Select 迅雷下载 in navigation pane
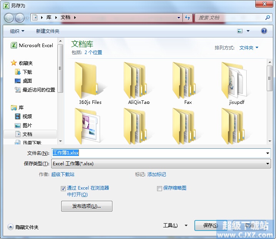The image size is (276, 239). pyautogui.click(x=28, y=142)
